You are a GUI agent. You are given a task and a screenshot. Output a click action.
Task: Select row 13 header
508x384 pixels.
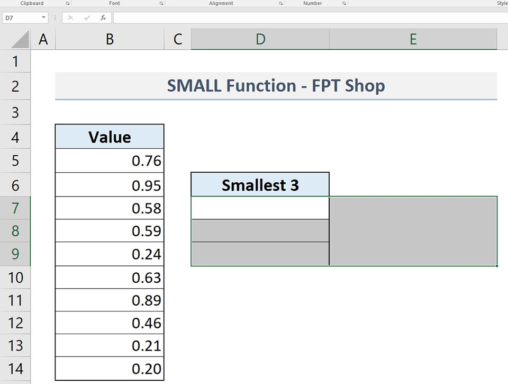pos(15,345)
